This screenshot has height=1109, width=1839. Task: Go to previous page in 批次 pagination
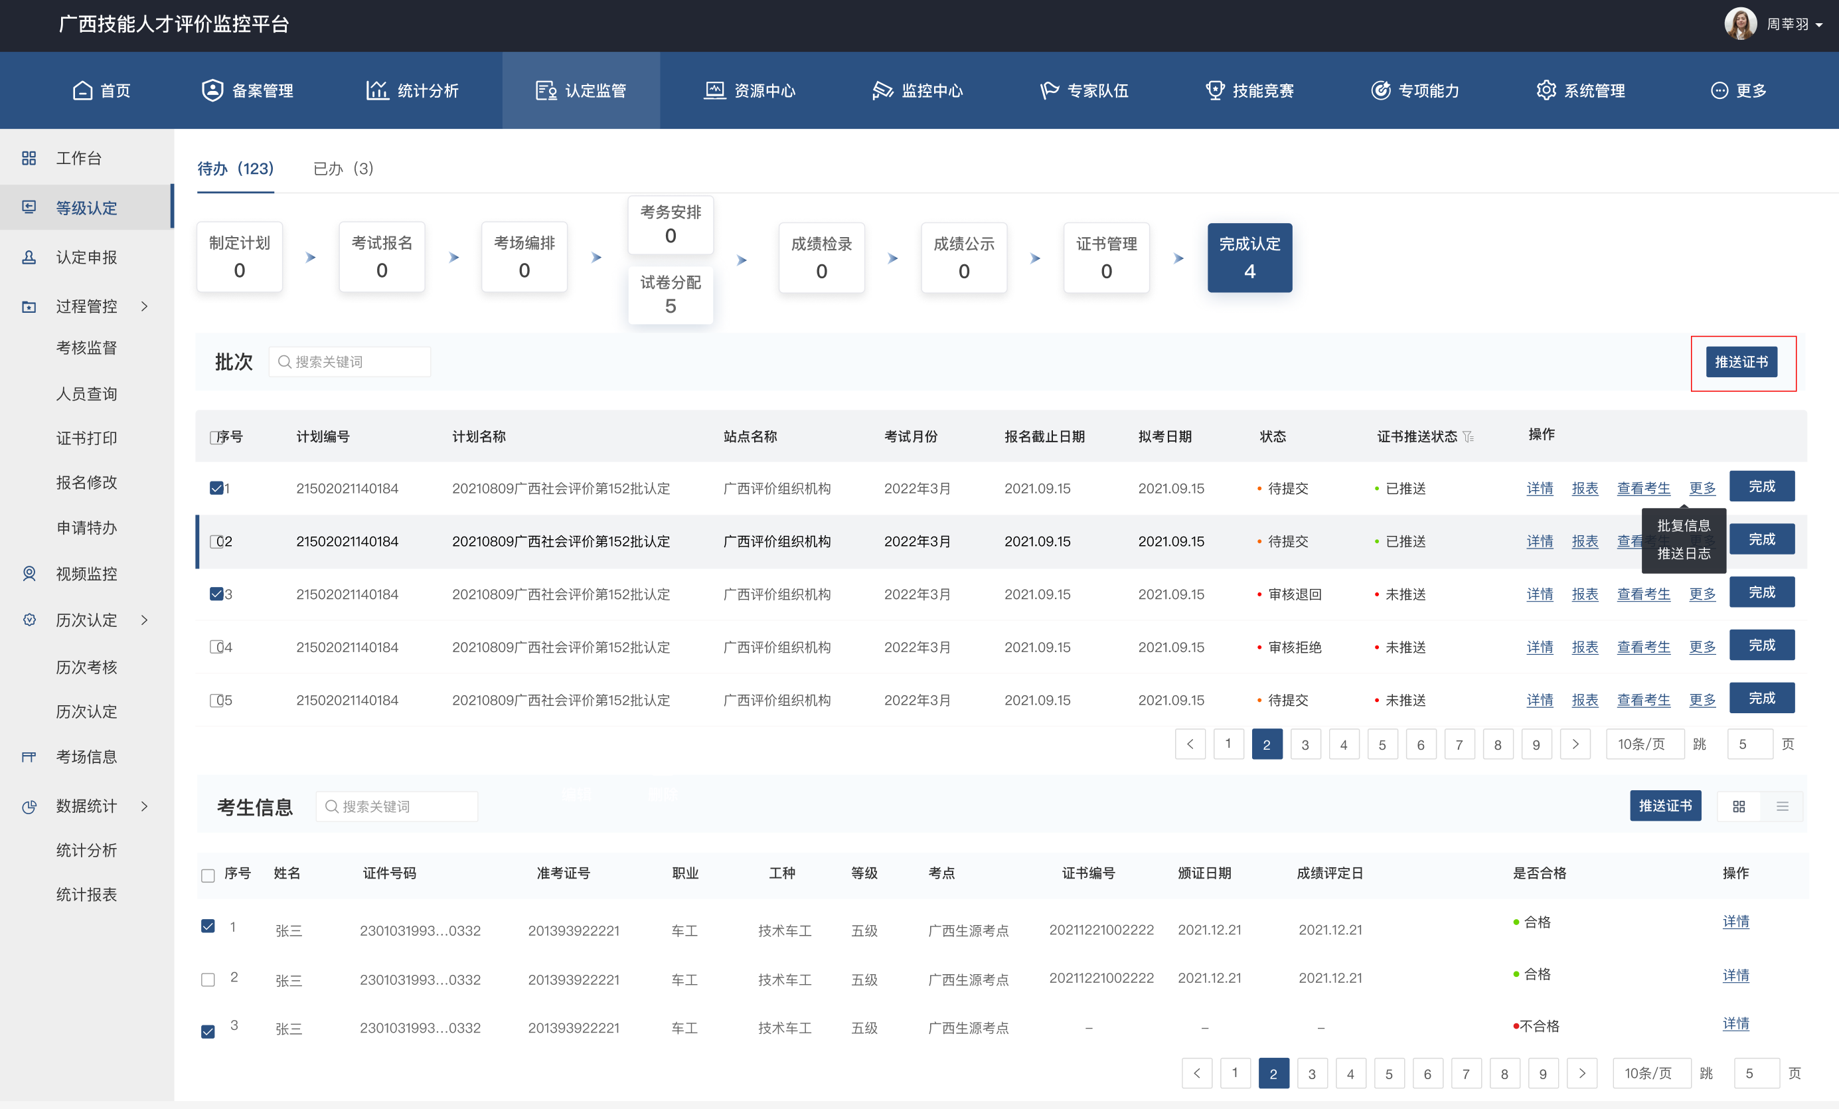click(1190, 744)
